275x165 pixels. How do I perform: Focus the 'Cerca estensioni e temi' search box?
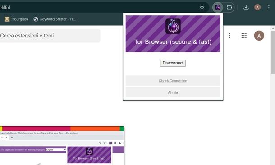pyautogui.click(x=50, y=36)
